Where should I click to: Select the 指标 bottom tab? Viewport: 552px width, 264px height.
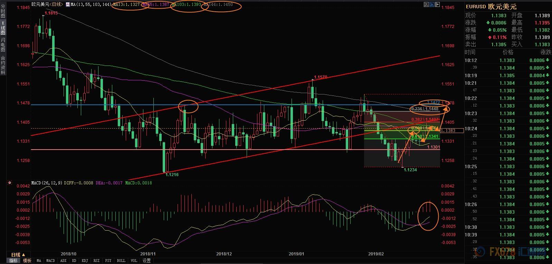(x=13, y=261)
